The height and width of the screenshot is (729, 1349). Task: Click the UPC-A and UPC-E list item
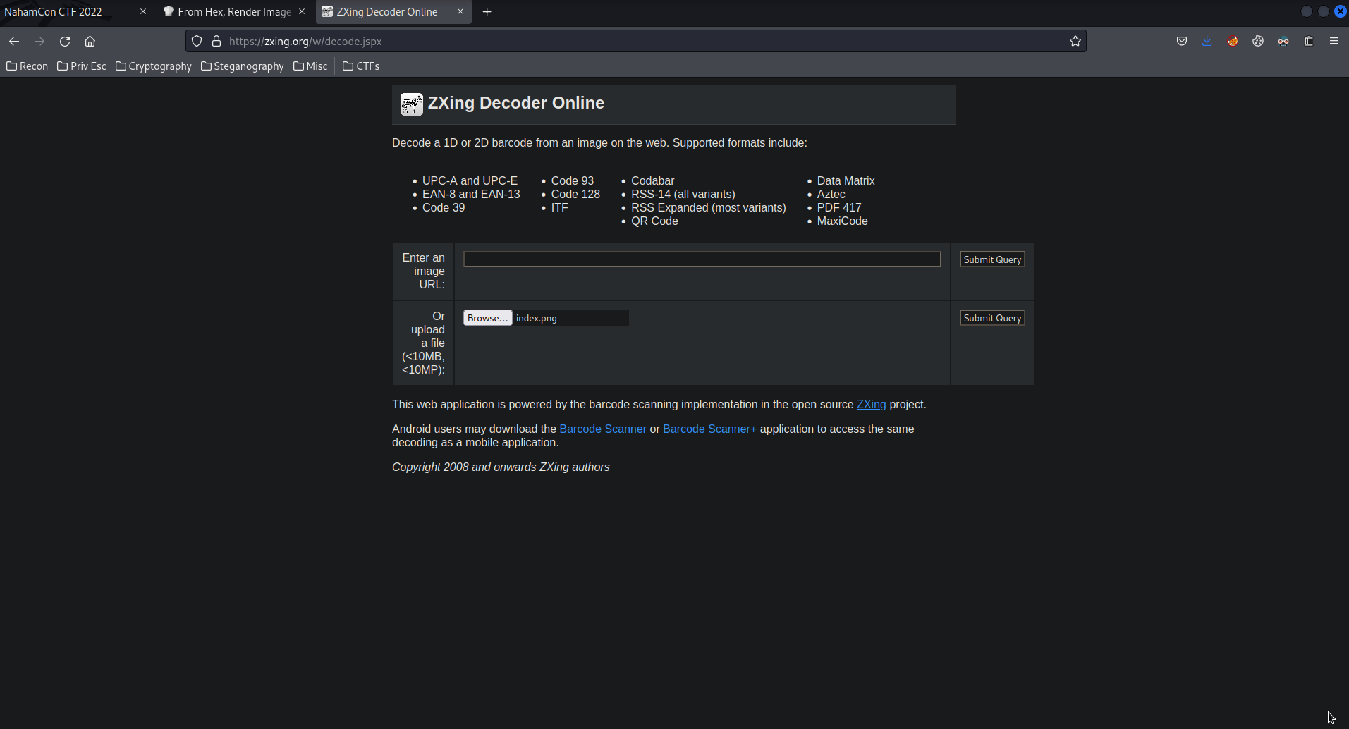tap(470, 181)
